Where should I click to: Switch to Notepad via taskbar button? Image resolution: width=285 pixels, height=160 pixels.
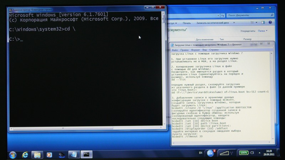click(x=74, y=155)
